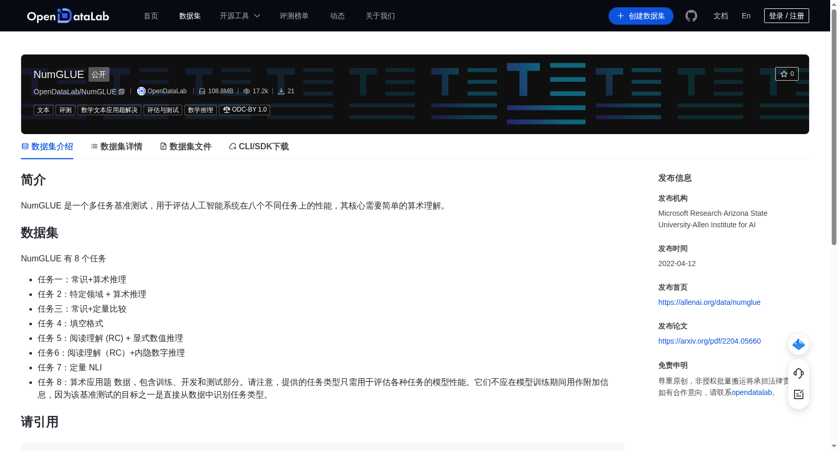
Task: Copy the OpenDataLab/NumGLUE path icon
Action: 122,92
